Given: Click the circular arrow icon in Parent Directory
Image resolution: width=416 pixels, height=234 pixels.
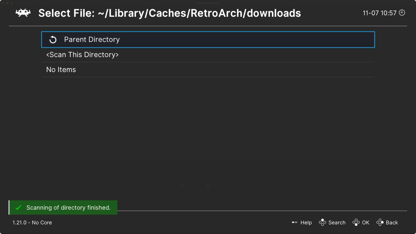Looking at the screenshot, I should pyautogui.click(x=53, y=40).
